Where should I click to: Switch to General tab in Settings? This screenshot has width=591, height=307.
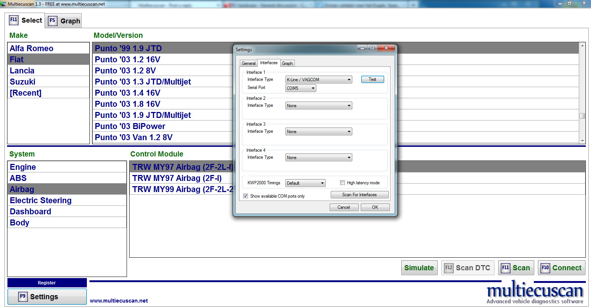[x=249, y=63]
